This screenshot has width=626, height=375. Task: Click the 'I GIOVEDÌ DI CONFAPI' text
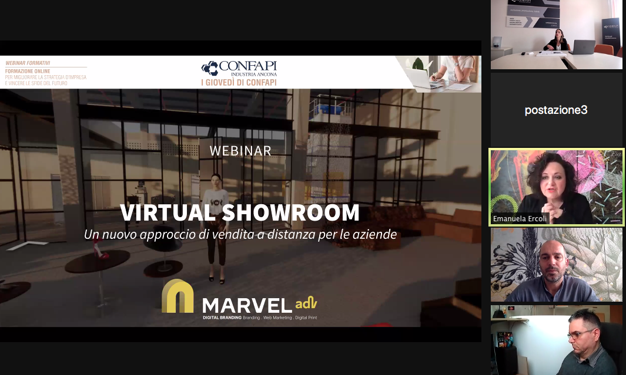pyautogui.click(x=239, y=83)
